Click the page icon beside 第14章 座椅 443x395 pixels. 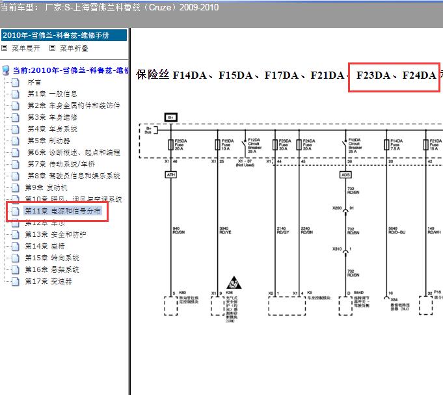pyautogui.click(x=16, y=247)
